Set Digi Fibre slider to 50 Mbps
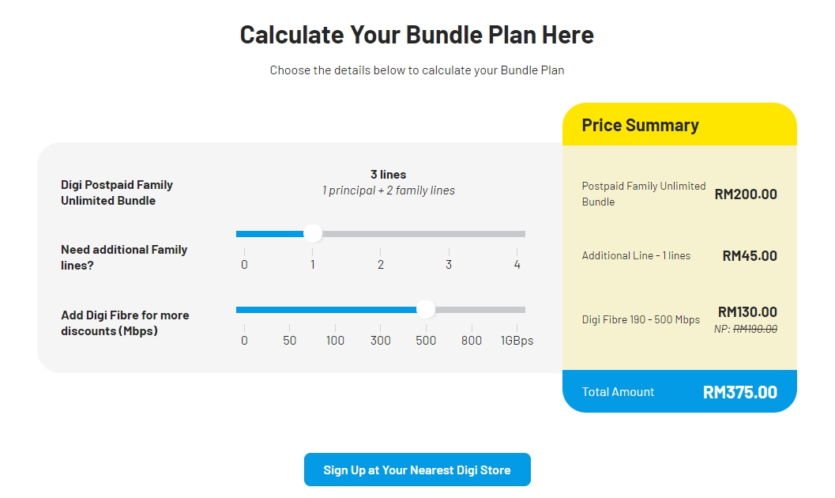 289,310
